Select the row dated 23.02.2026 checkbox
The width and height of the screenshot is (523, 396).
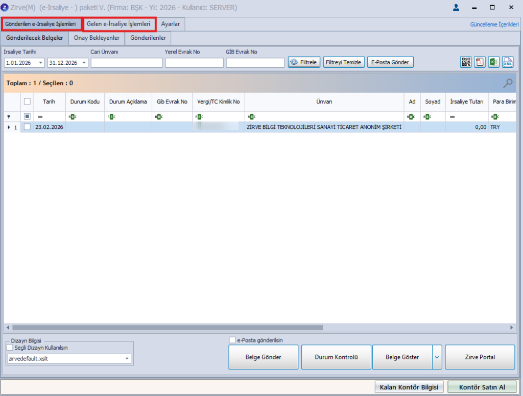27,127
